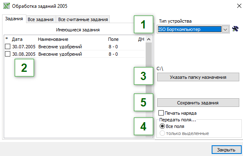
Task: Click the Закрыть button
Action: [226, 150]
